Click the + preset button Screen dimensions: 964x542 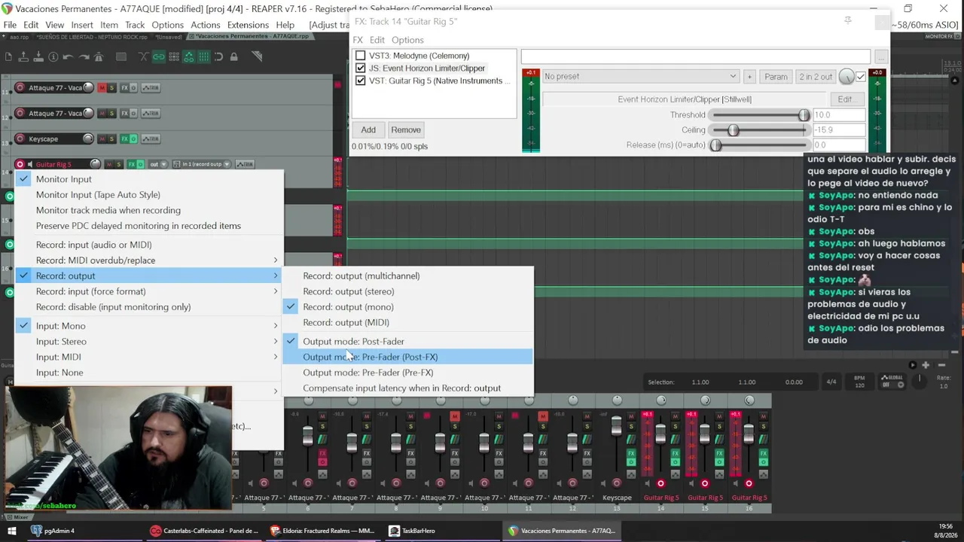749,77
